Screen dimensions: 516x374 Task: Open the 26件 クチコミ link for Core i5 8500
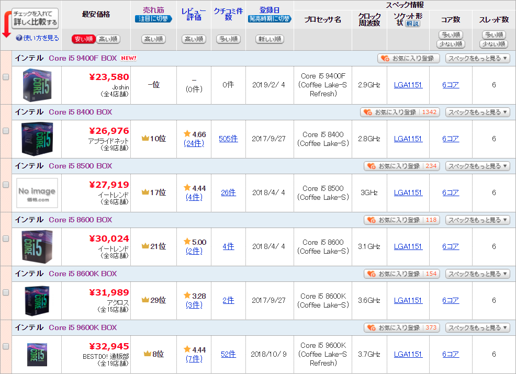228,193
